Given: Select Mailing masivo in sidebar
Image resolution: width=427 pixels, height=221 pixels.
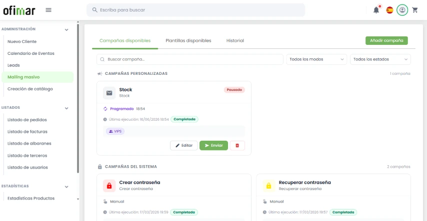Looking at the screenshot, I should [37, 77].
